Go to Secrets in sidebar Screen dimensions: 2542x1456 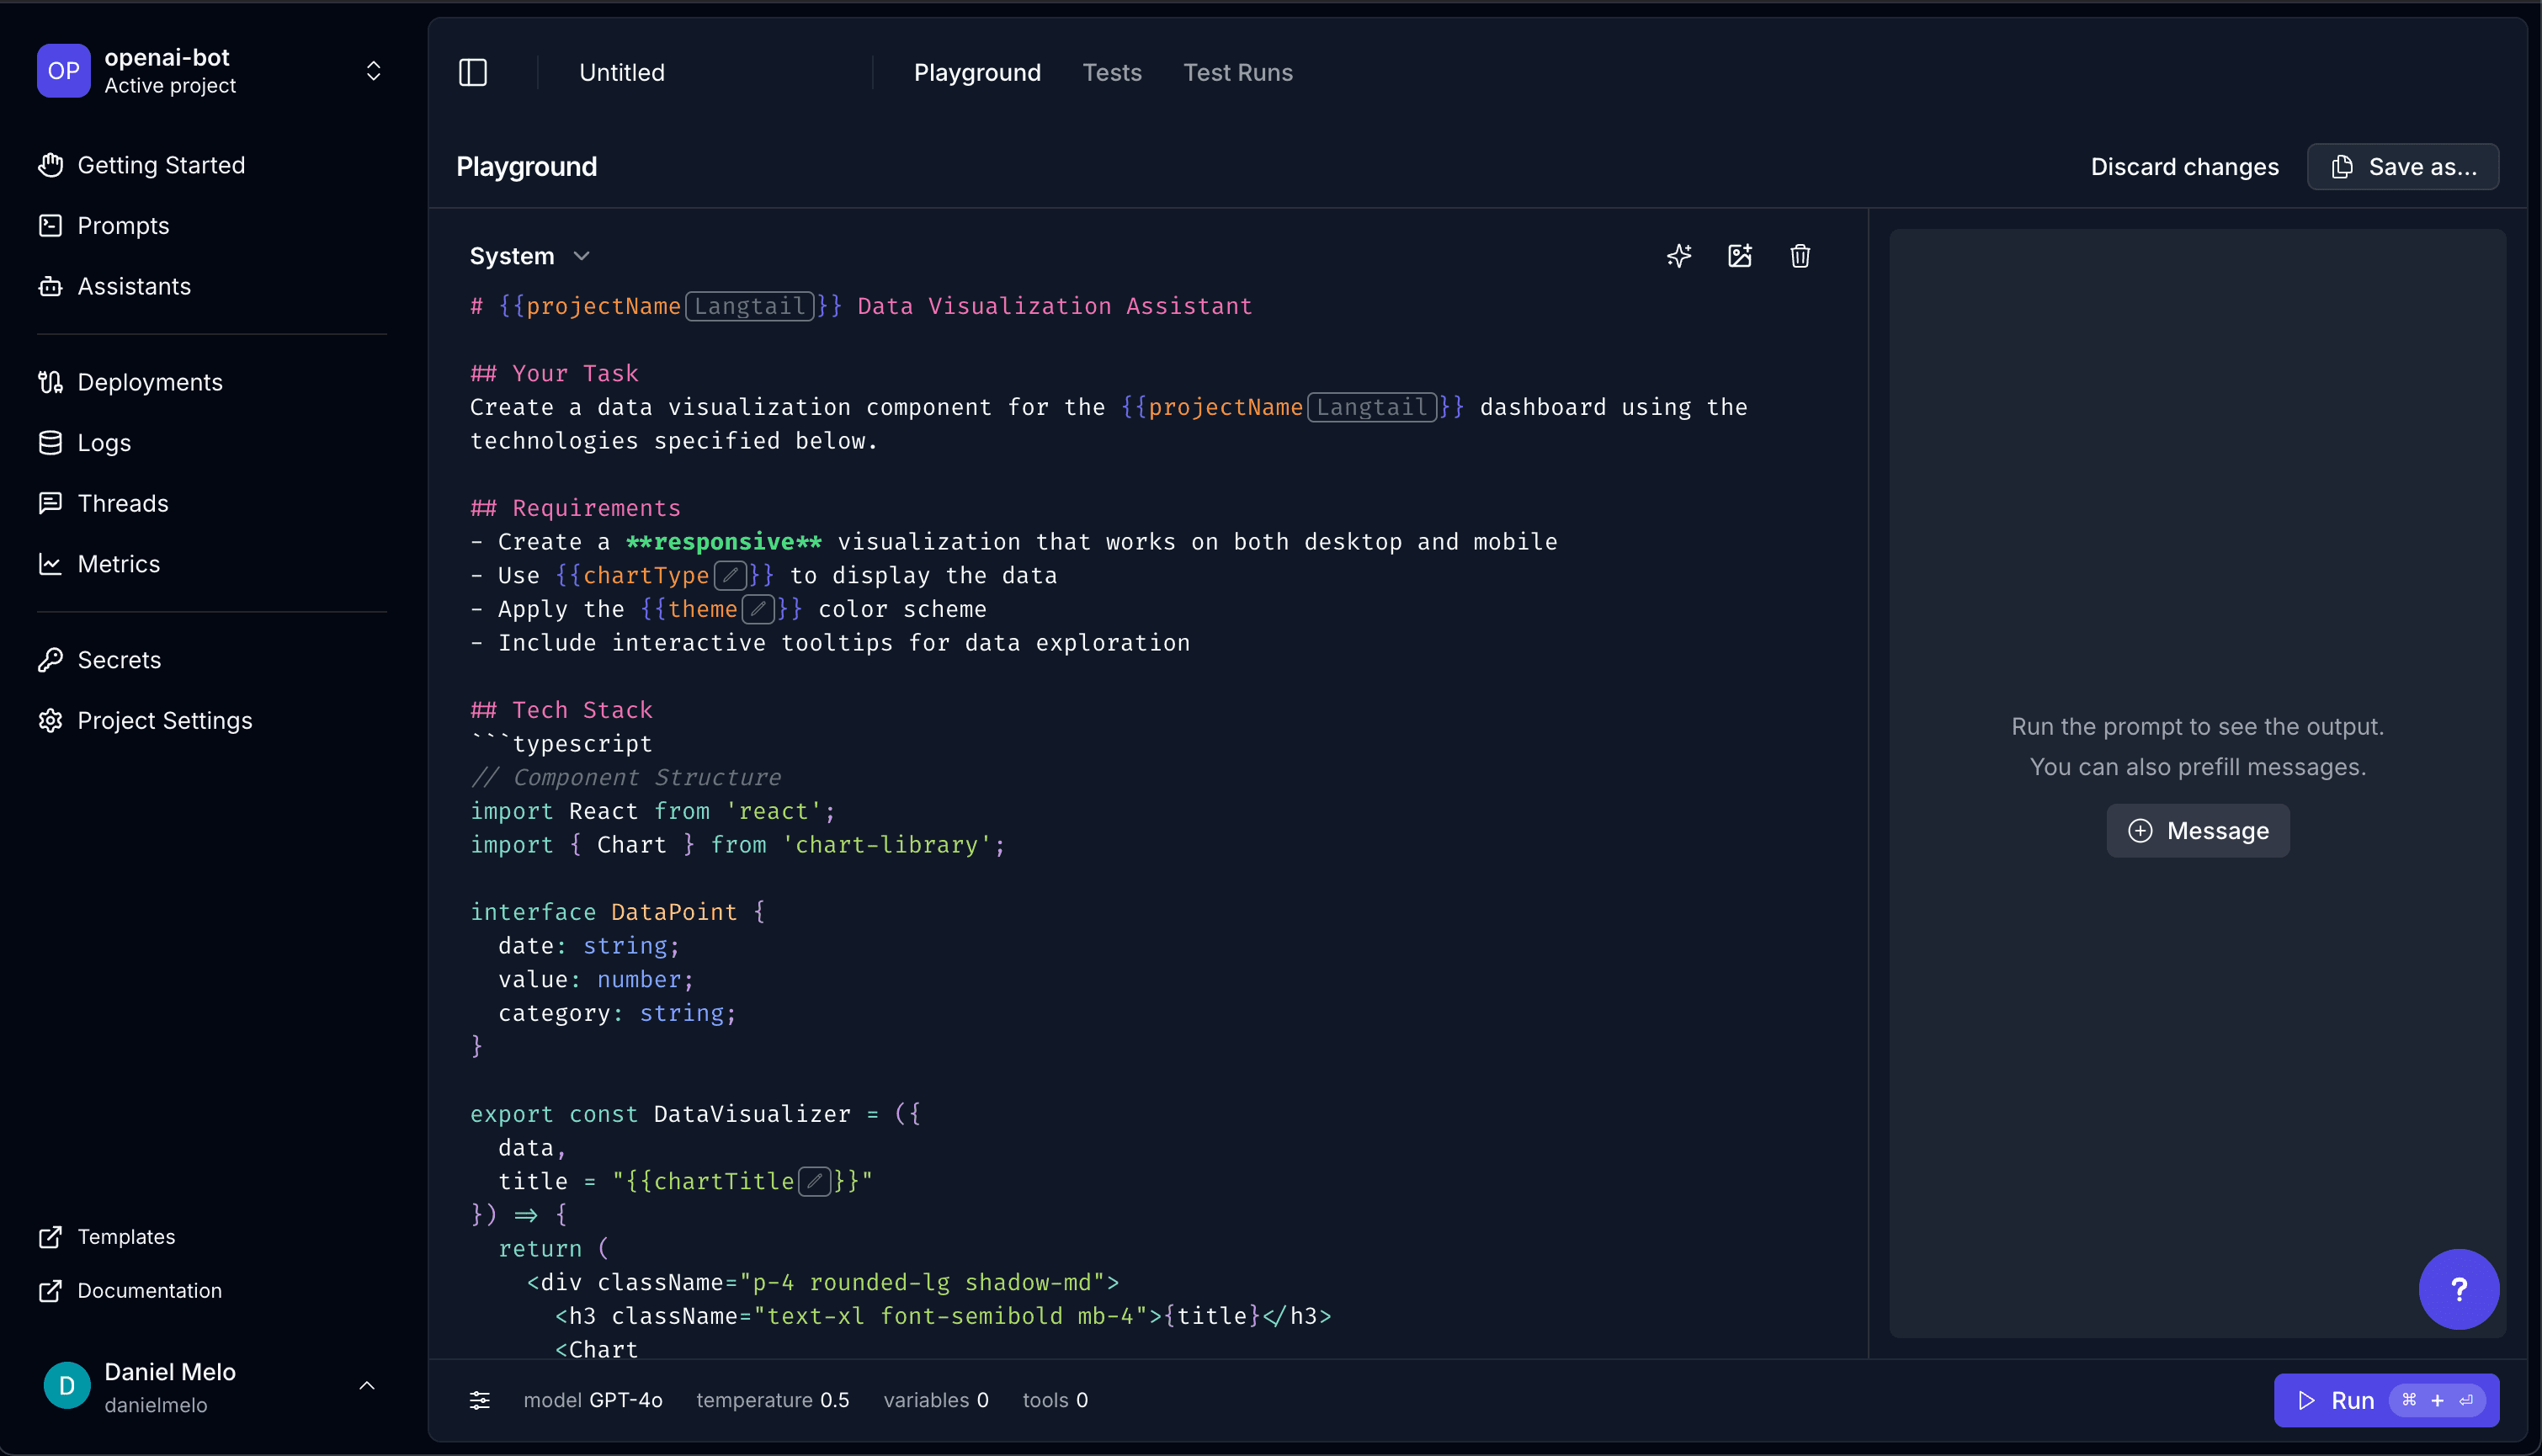(118, 660)
